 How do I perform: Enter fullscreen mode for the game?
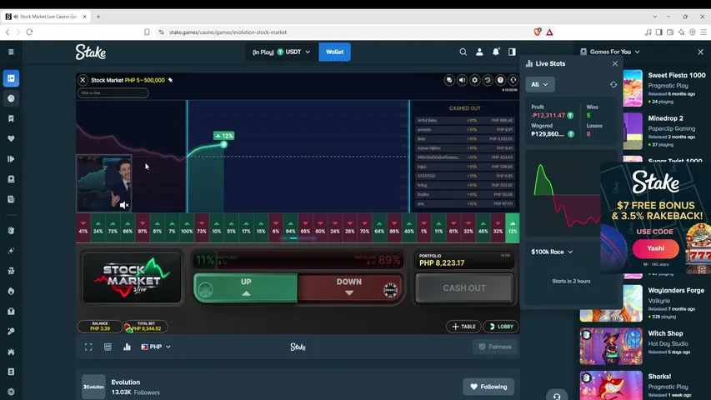point(88,347)
